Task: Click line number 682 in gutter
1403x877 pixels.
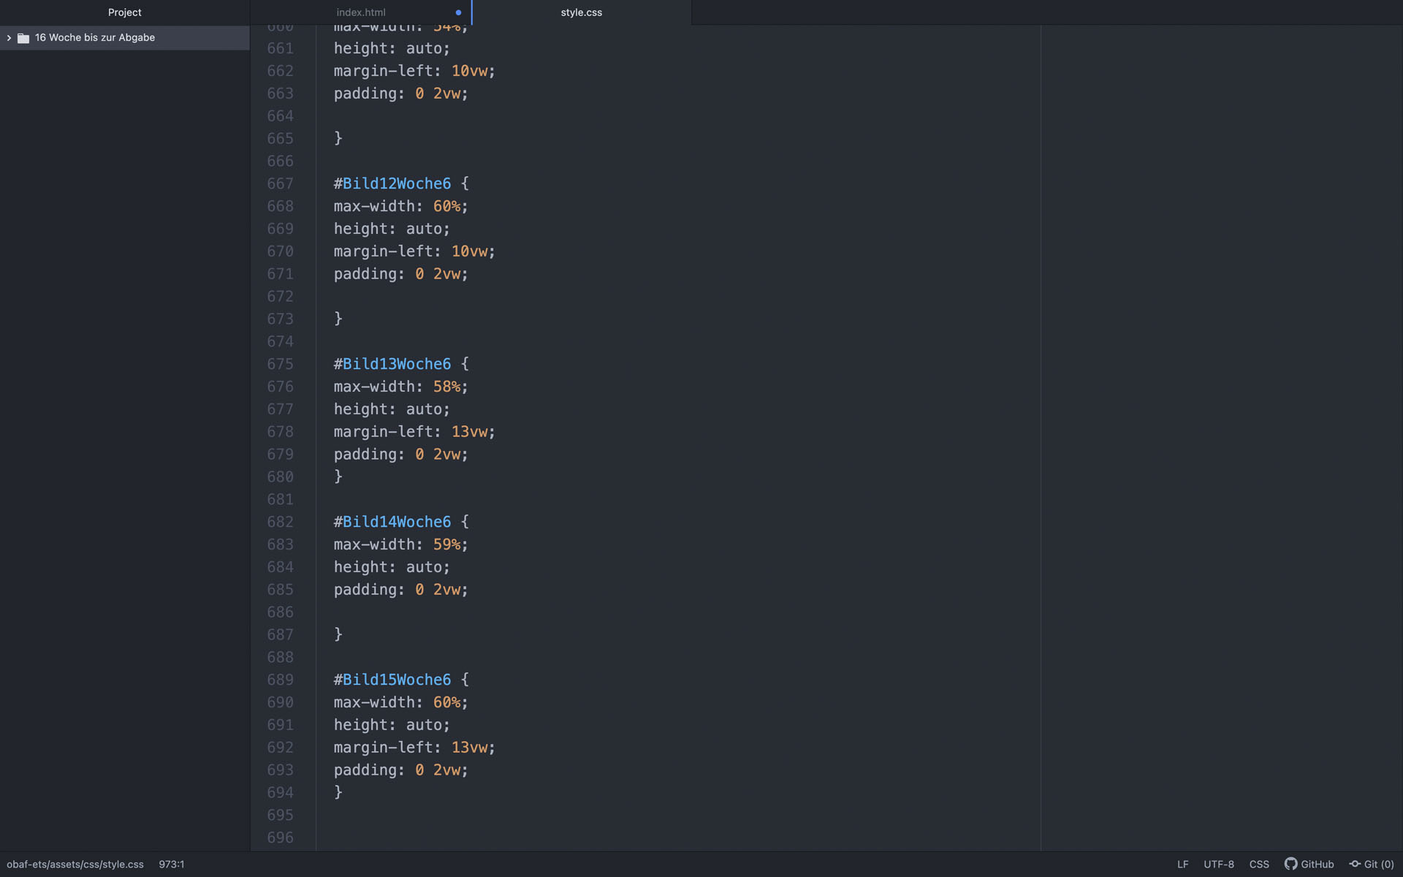Action: click(x=280, y=522)
